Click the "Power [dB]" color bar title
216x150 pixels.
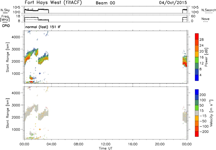click(206, 57)
